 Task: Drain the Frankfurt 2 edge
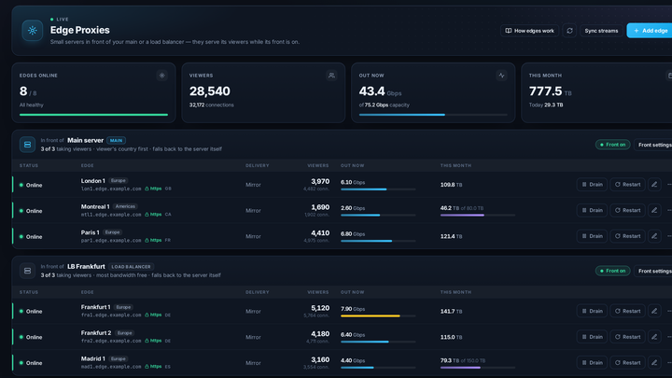592,337
